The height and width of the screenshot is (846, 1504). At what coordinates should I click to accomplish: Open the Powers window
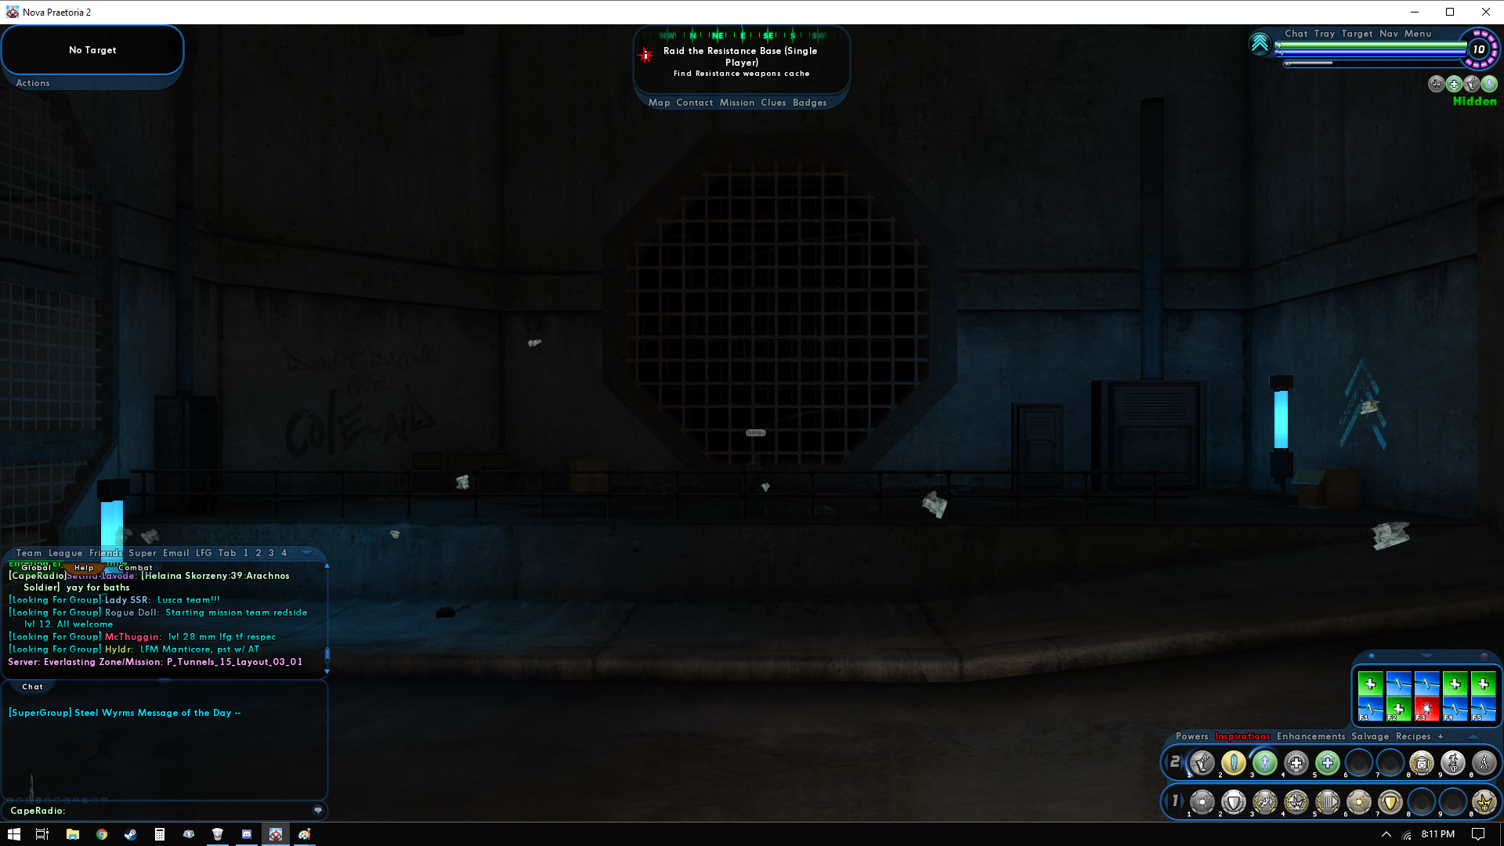pyautogui.click(x=1191, y=736)
